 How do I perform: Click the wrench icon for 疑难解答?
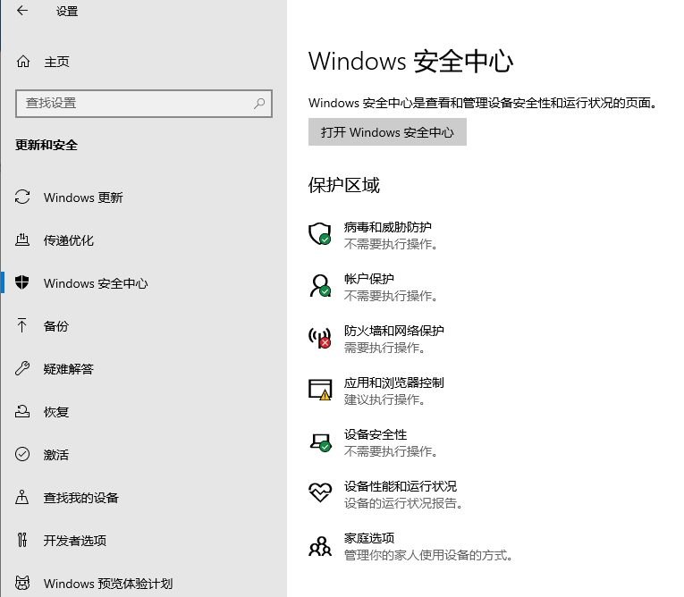pyautogui.click(x=22, y=368)
